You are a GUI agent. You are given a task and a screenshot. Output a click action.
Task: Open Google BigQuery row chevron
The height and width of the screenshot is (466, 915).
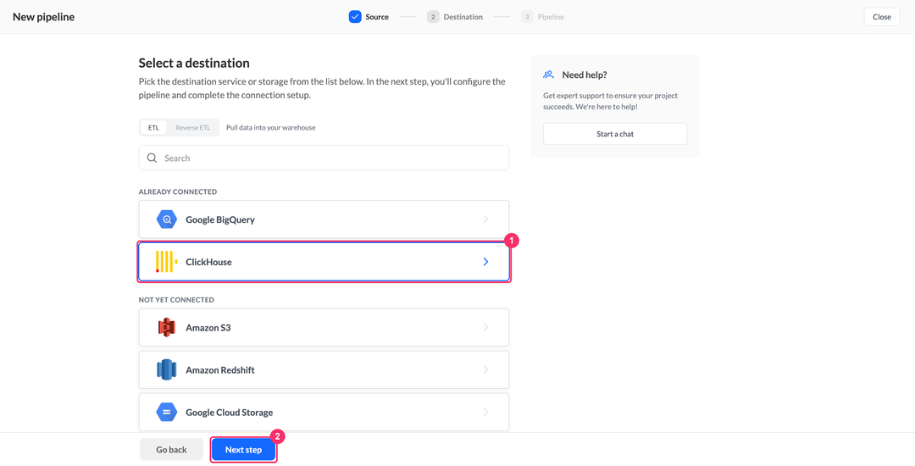485,220
